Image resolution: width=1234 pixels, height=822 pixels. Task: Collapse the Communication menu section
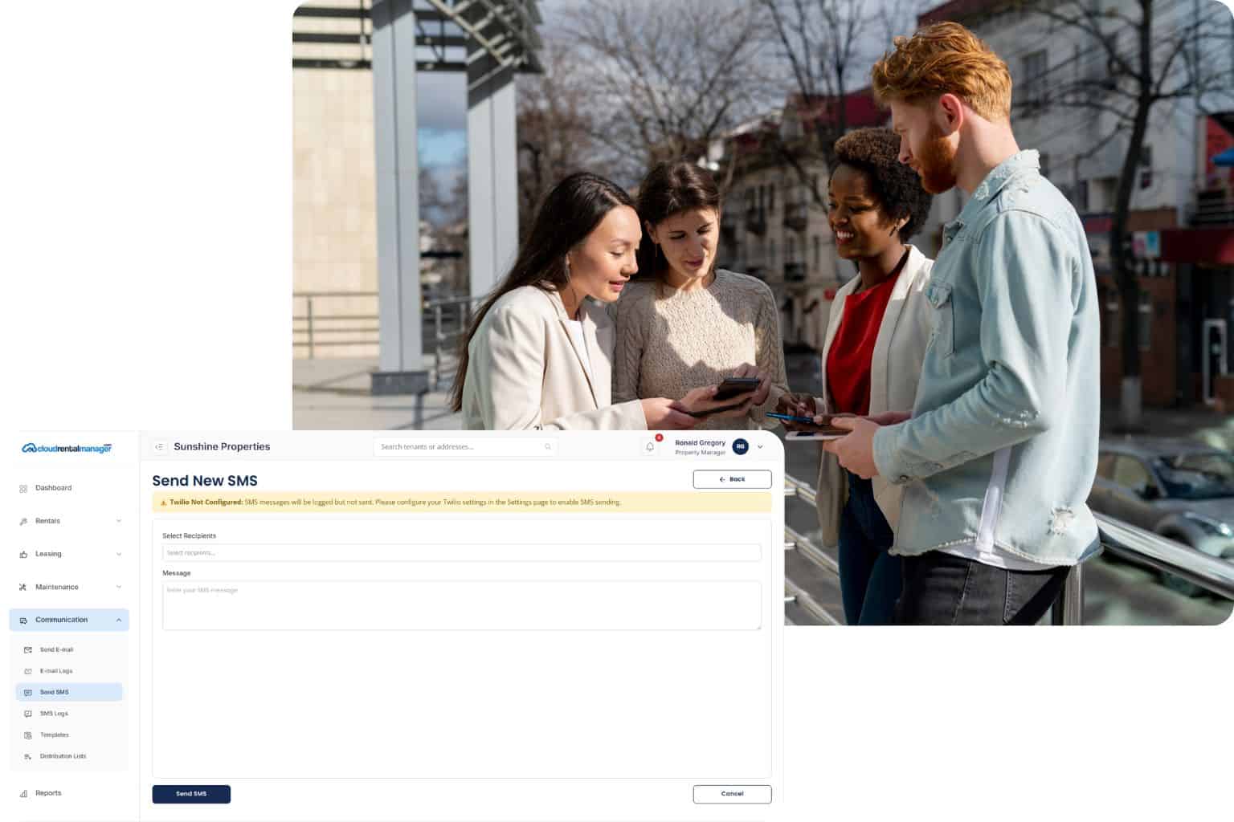[x=119, y=620]
